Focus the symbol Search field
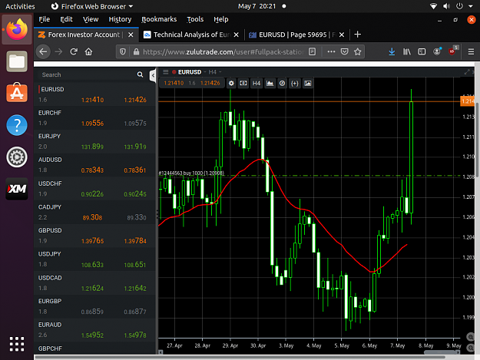Viewport: 480px width, 360px height. [89, 74]
